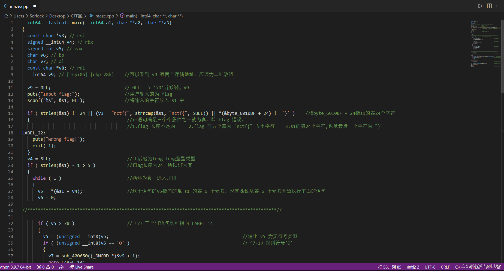Switch encoding from UTF-8
Image resolution: width=504 pixels, height=271 pixels.
pos(430,267)
